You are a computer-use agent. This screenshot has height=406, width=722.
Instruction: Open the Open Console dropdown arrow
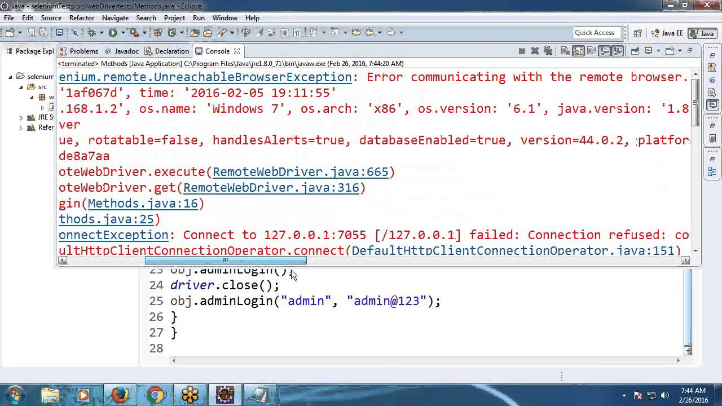(680, 51)
